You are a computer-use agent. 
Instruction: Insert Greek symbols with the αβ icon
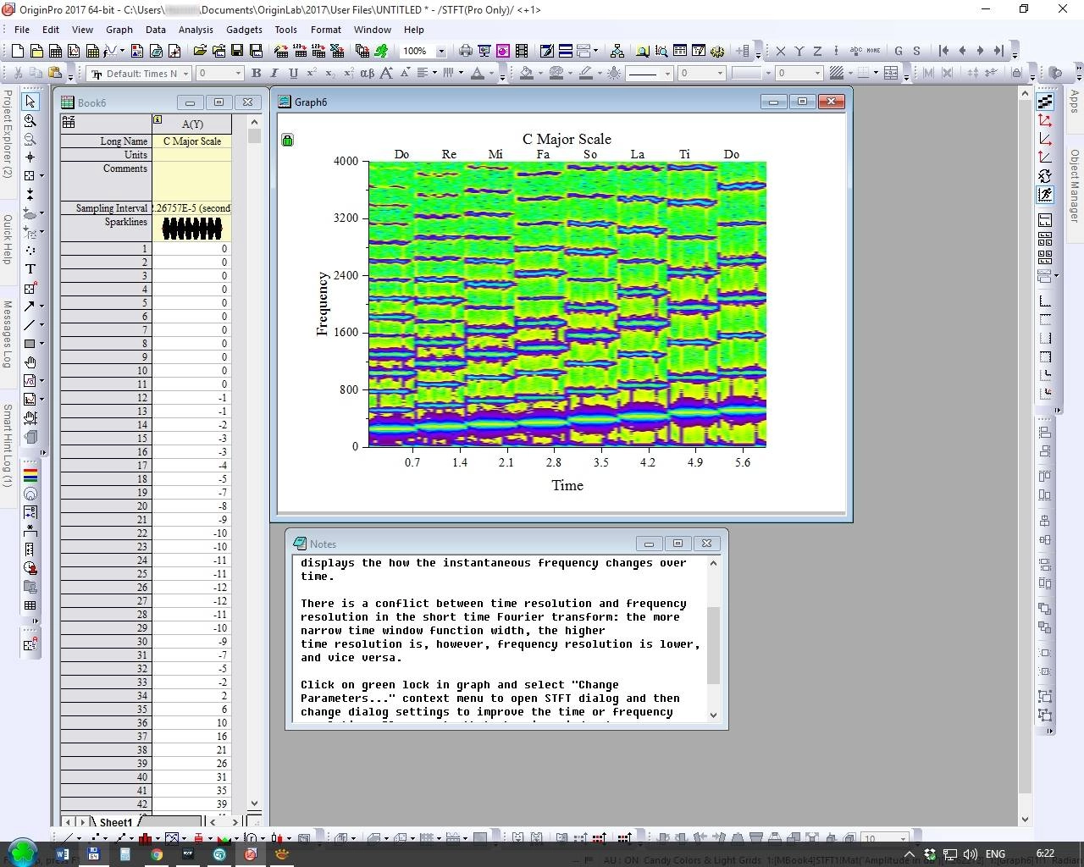point(367,74)
